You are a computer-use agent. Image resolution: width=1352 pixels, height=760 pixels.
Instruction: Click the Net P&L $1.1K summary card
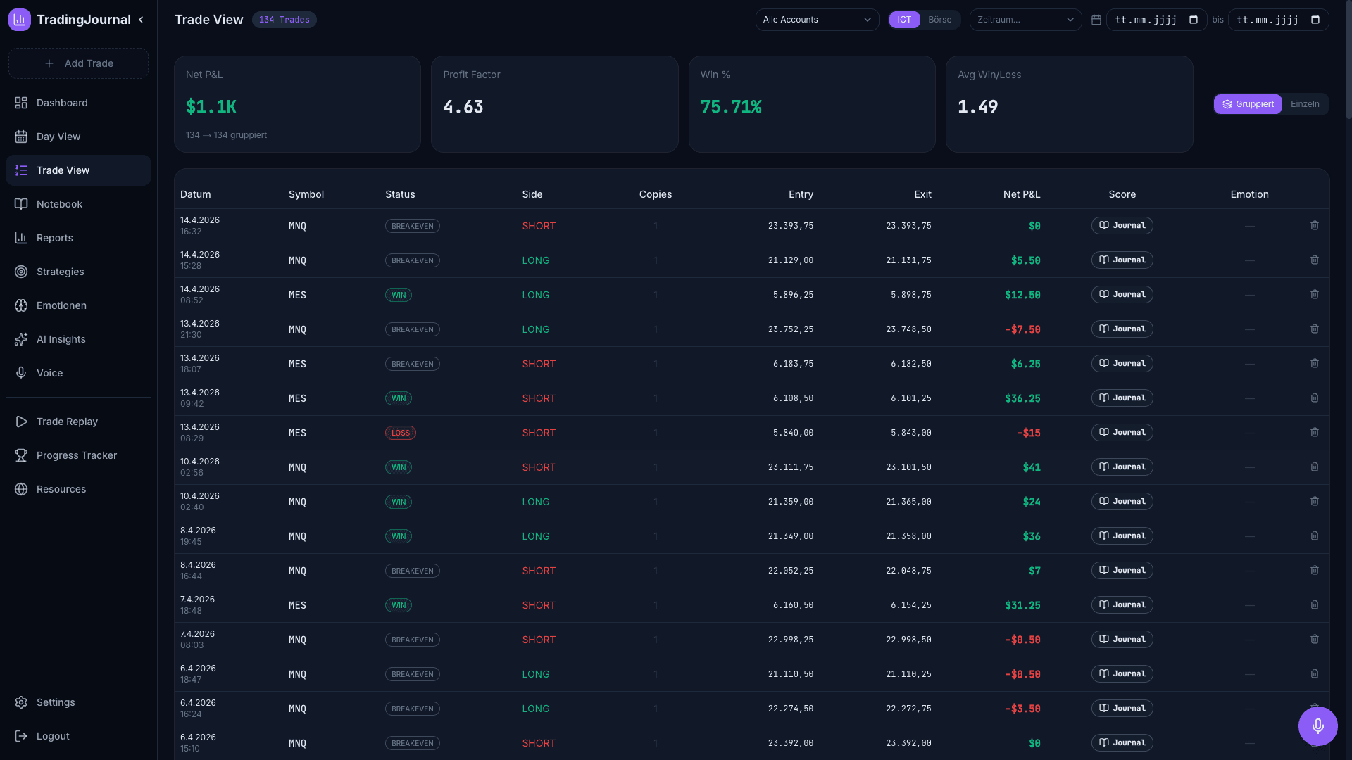pyautogui.click(x=297, y=104)
